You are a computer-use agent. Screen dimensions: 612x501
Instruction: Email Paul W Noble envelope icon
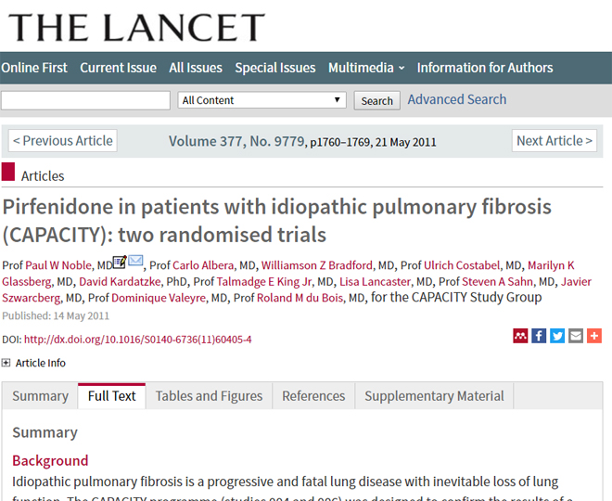pyautogui.click(x=135, y=260)
